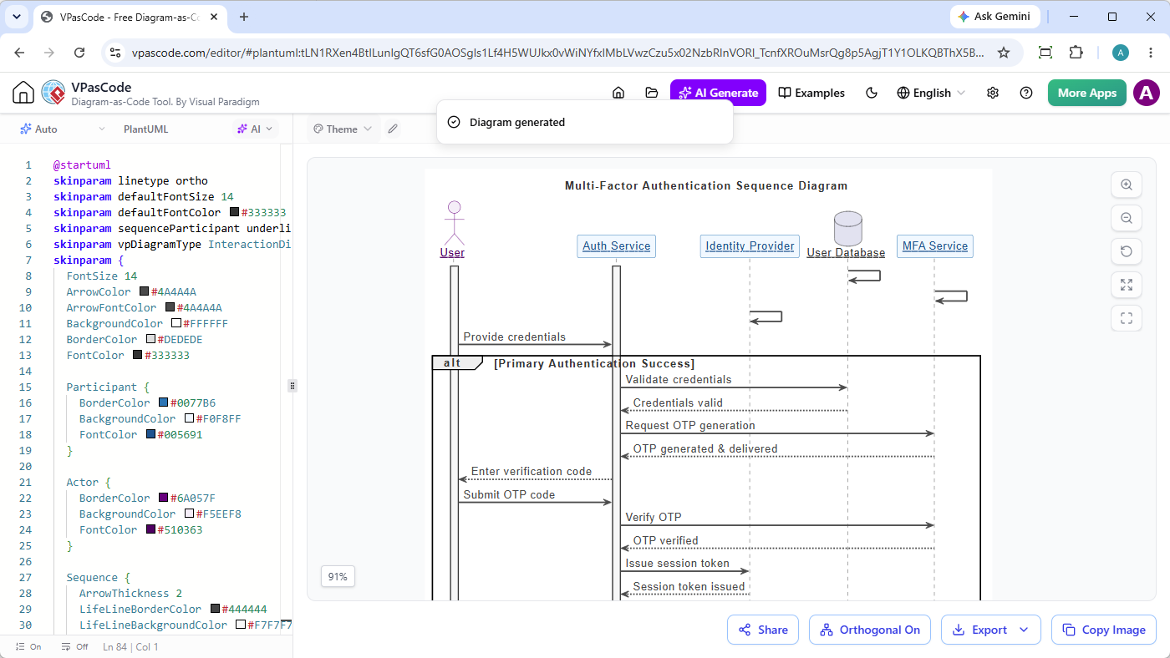Click the Participant BorderColor #0077B6 swatch
The width and height of the screenshot is (1170, 658).
click(164, 402)
